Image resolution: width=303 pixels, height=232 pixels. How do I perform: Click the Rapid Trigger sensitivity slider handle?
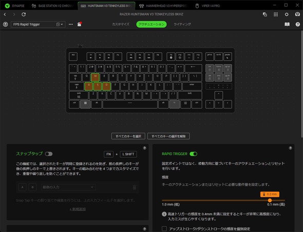click(270, 200)
